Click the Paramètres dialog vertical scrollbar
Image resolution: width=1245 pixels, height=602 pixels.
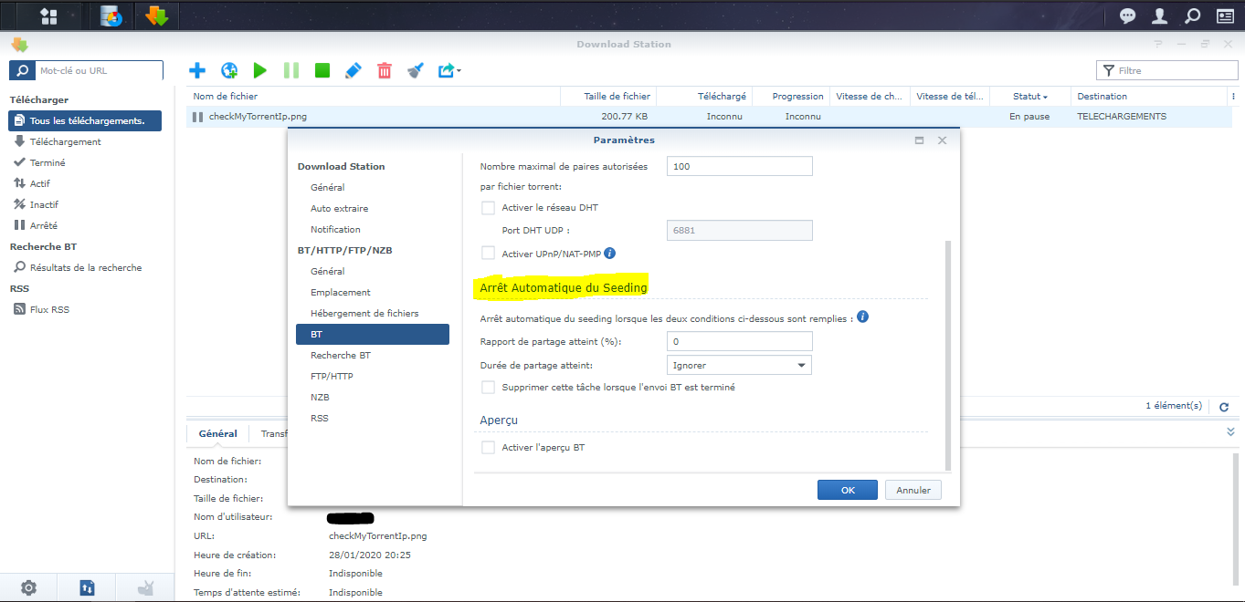coord(947,356)
